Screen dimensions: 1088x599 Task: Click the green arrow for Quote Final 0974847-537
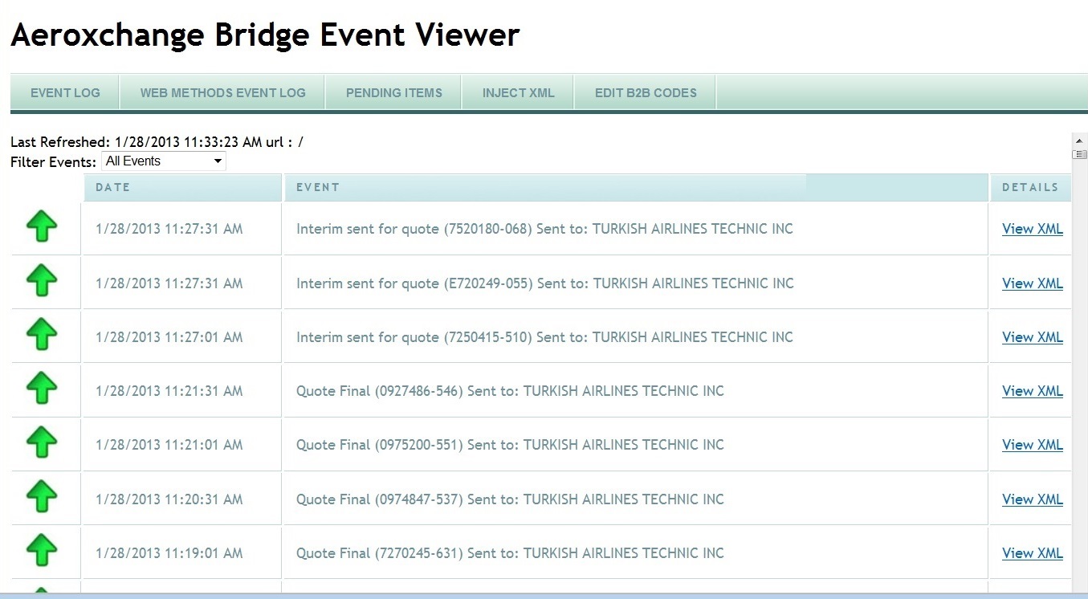coord(42,497)
